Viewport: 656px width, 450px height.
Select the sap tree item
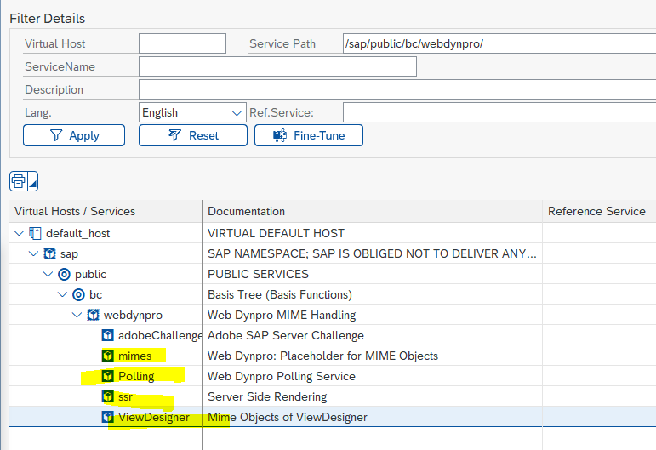tap(69, 253)
